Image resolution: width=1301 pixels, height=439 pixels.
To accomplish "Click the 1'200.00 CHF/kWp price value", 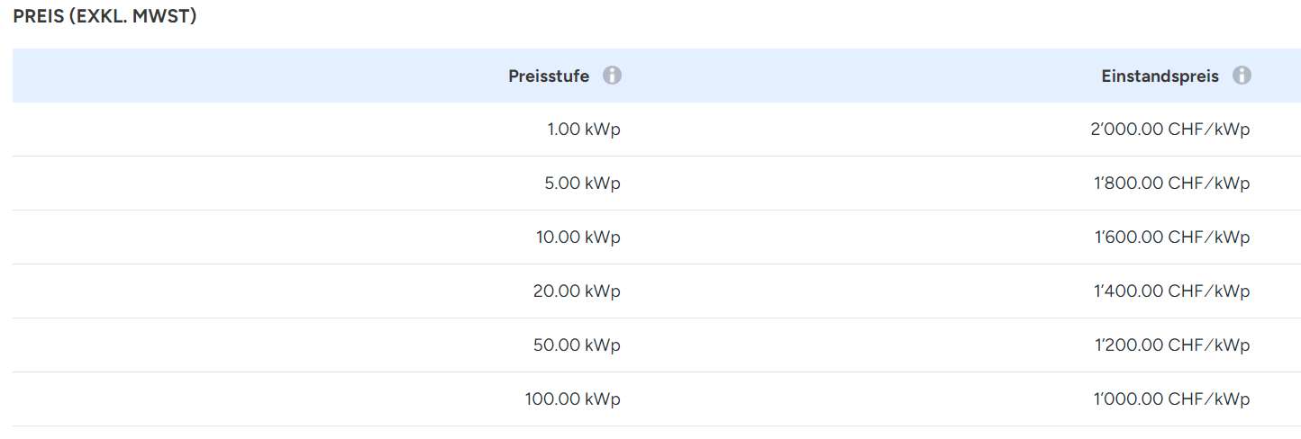I will pyautogui.click(x=1171, y=345).
